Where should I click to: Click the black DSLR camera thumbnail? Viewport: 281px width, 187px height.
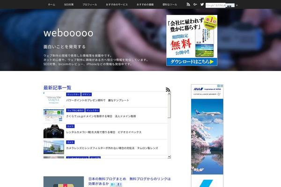click(x=54, y=131)
